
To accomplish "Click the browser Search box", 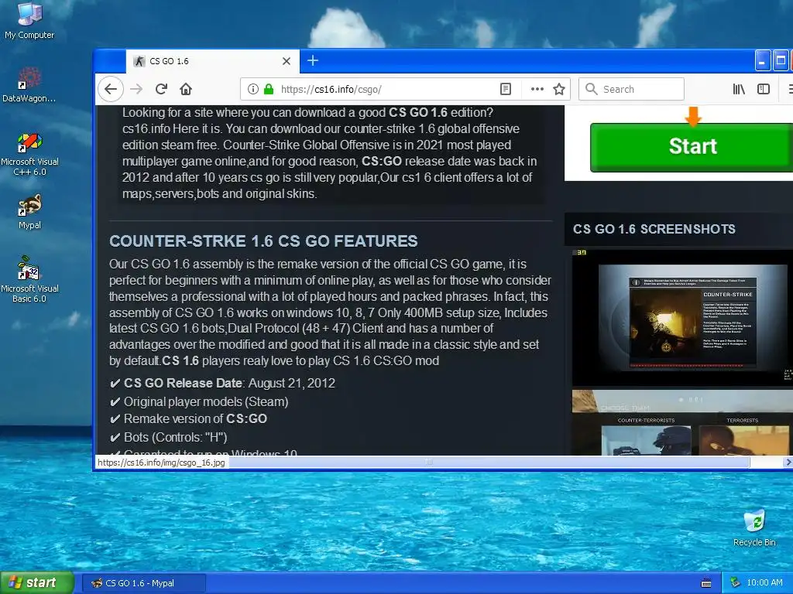I will pyautogui.click(x=631, y=90).
